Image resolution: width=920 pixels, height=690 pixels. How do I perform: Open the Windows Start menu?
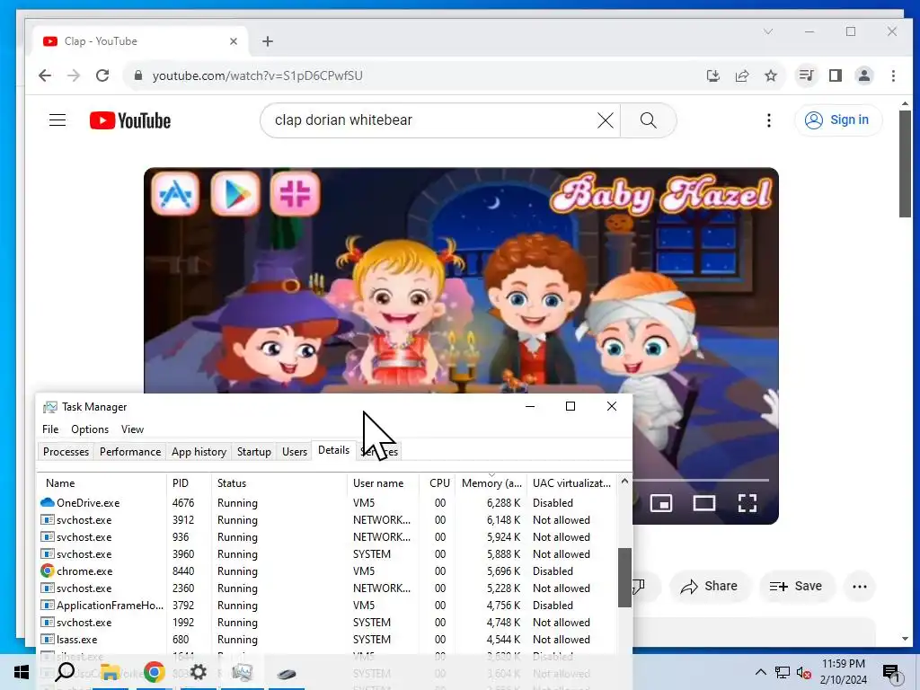click(x=22, y=672)
